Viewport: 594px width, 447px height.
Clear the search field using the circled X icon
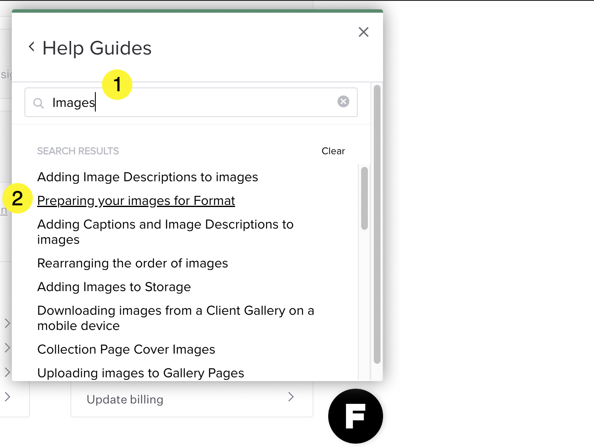(x=343, y=101)
